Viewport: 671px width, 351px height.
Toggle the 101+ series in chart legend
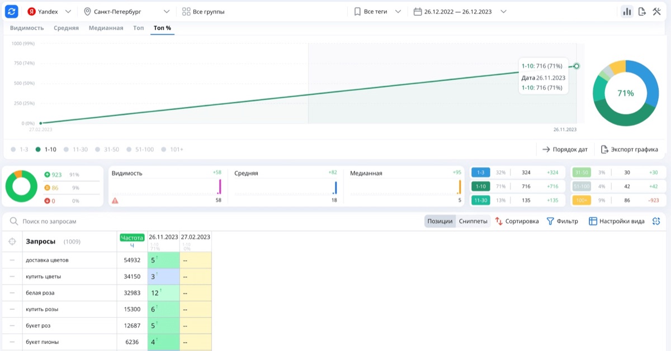tap(172, 150)
